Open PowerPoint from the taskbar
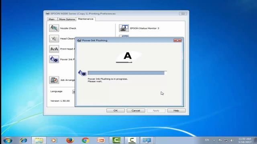 pyautogui.click(x=101, y=140)
